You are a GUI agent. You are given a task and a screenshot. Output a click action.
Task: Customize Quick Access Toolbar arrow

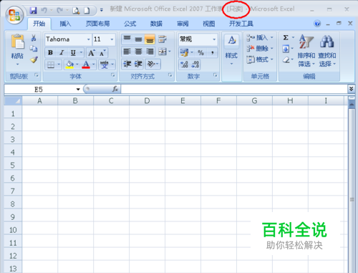pyautogui.click(x=102, y=10)
